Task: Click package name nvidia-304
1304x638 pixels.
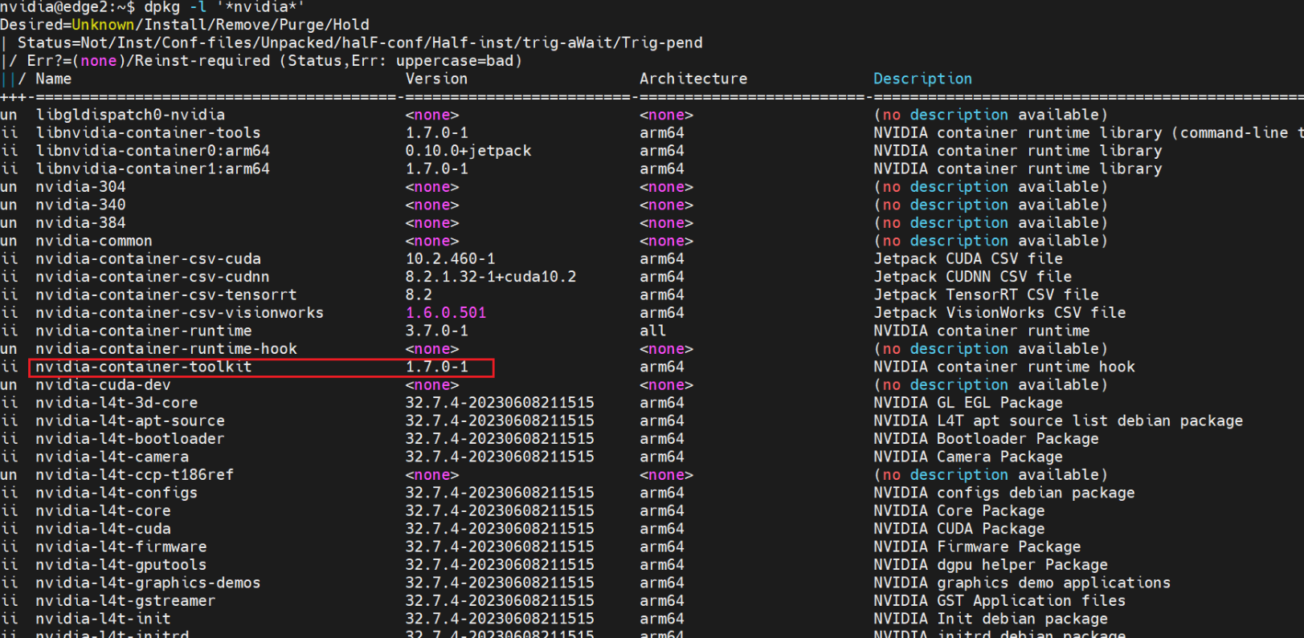Action: pyautogui.click(x=80, y=187)
